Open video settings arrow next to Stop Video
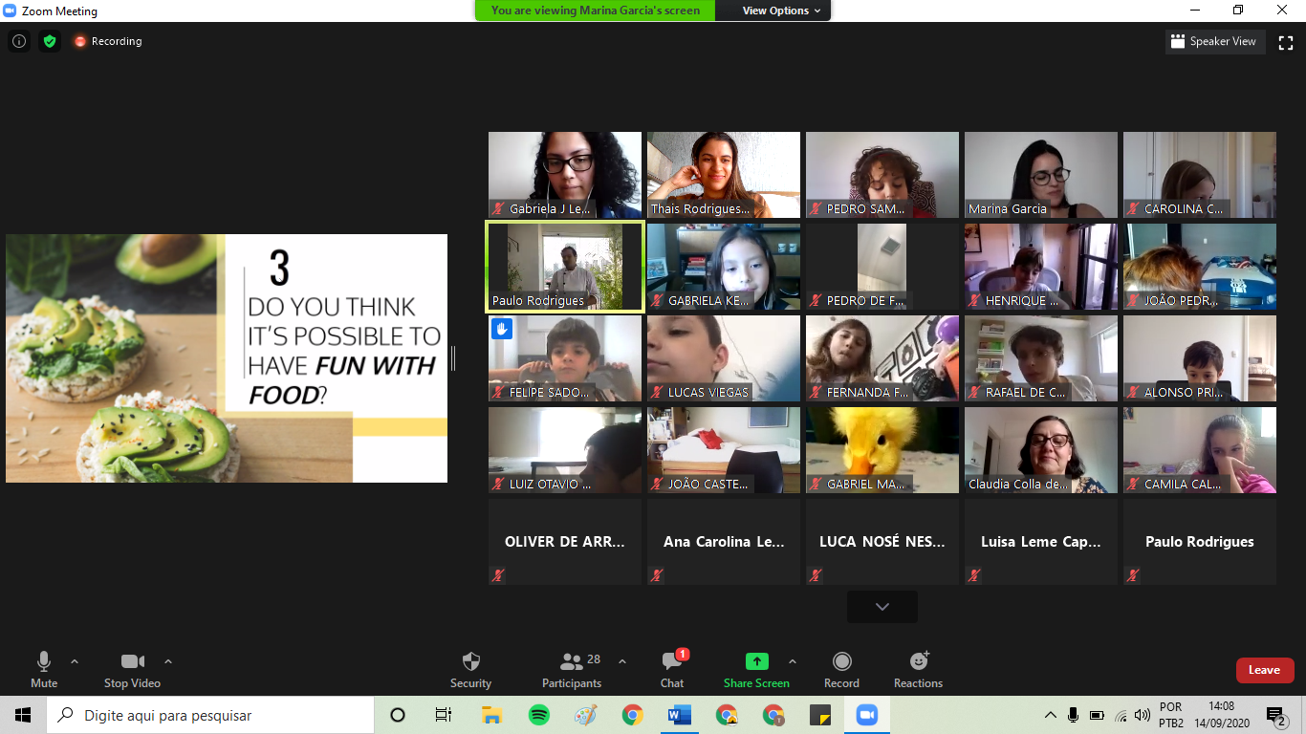Image resolution: width=1306 pixels, height=734 pixels. (168, 661)
